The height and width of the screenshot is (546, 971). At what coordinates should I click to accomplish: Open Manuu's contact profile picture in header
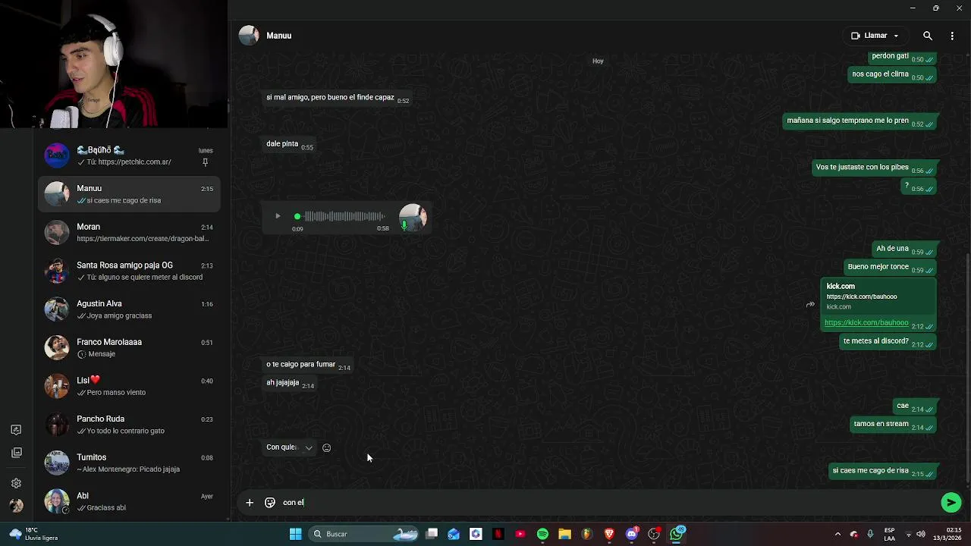point(249,36)
